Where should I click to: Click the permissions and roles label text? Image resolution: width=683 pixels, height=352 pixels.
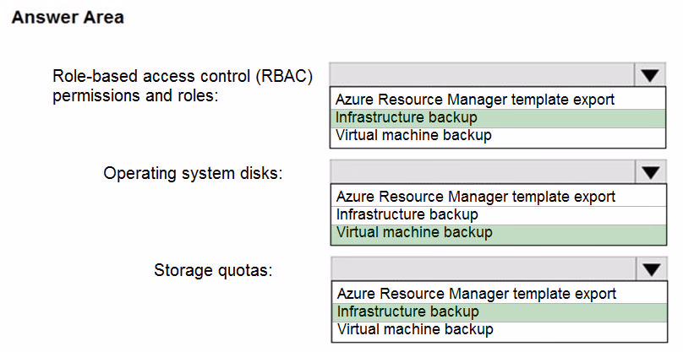135,95
